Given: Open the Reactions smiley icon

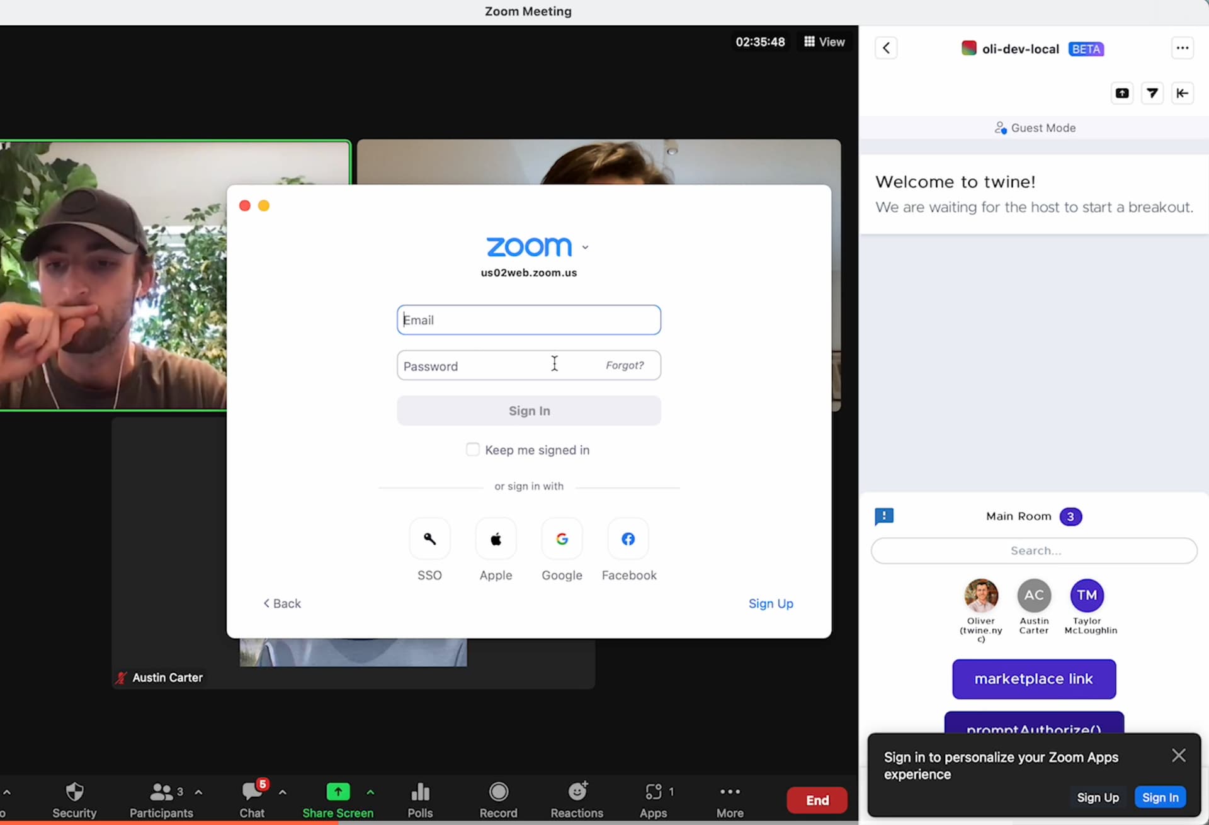Looking at the screenshot, I should click(x=577, y=792).
